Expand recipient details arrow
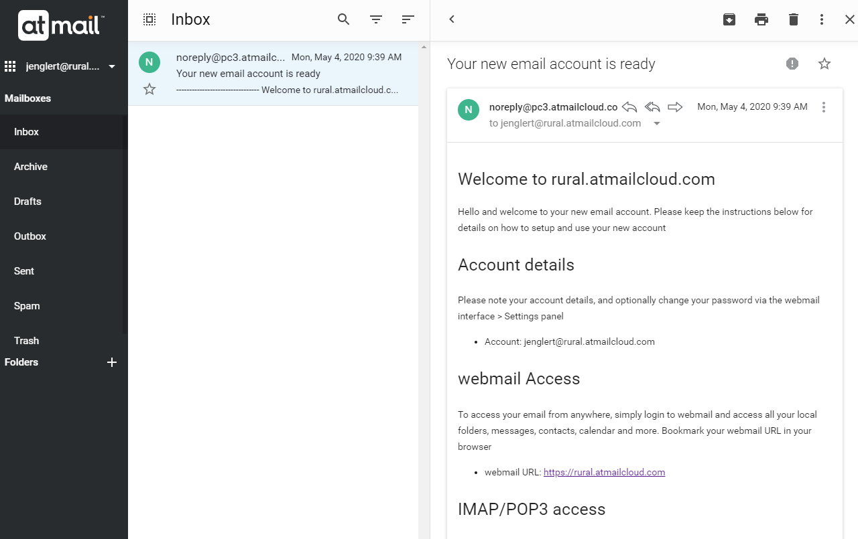This screenshot has height=539, width=858. coord(657,124)
